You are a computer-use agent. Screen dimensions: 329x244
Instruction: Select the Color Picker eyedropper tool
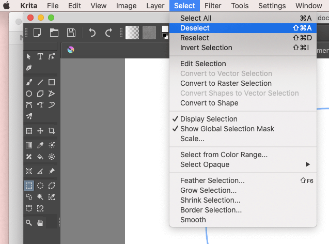[x=40, y=145]
